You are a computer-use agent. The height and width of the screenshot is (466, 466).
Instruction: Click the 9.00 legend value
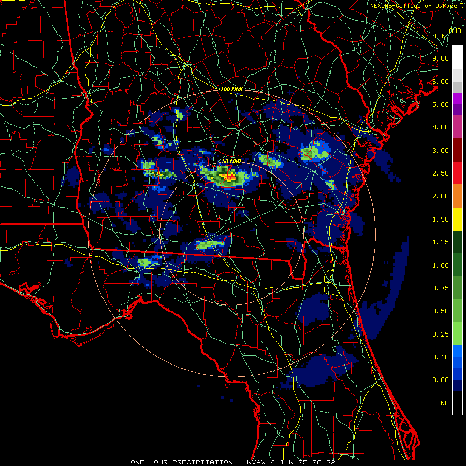[x=441, y=58]
